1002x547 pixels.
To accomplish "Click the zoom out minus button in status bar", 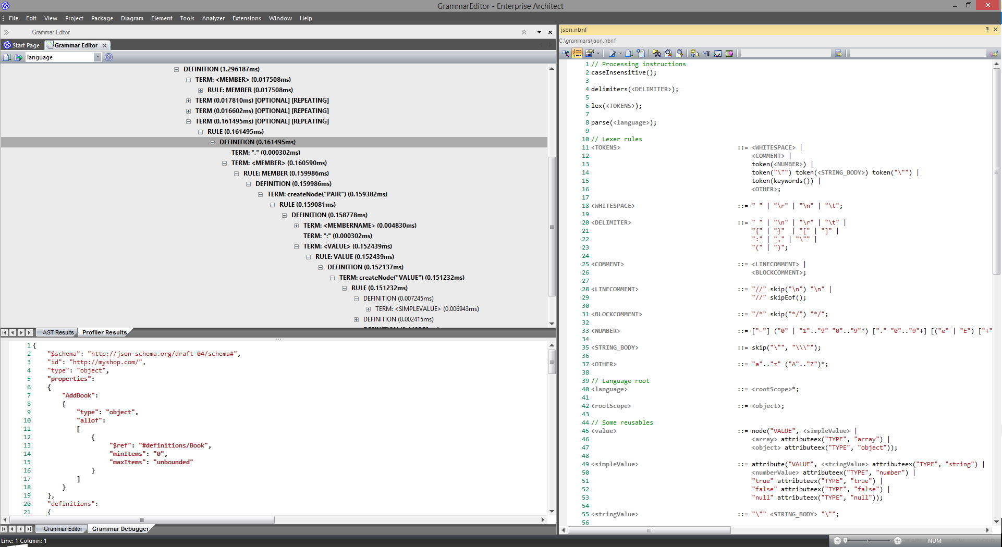I will click(x=837, y=541).
